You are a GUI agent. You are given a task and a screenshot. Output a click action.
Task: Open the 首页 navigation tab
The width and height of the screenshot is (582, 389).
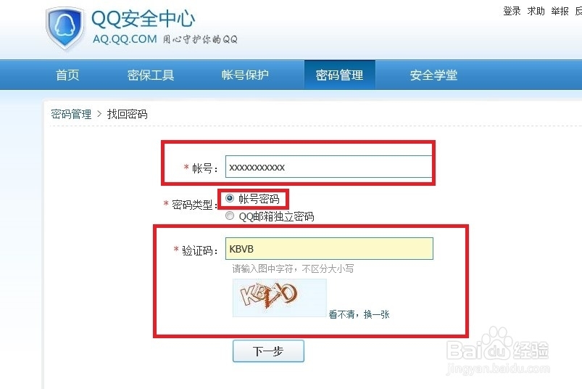[x=67, y=75]
